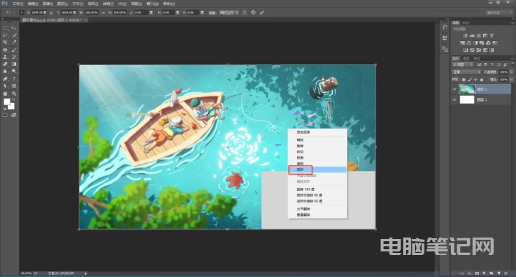The width and height of the screenshot is (516, 277).
Task: Add a Curves adjustment
Action: [479, 36]
